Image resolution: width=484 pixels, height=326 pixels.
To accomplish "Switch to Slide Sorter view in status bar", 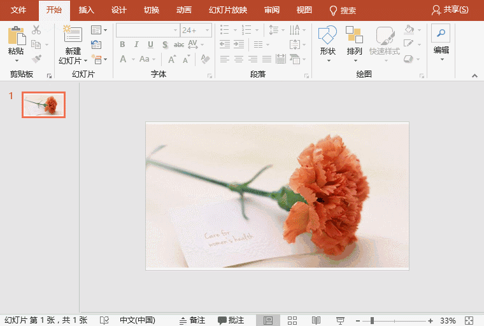I will 292,320.
